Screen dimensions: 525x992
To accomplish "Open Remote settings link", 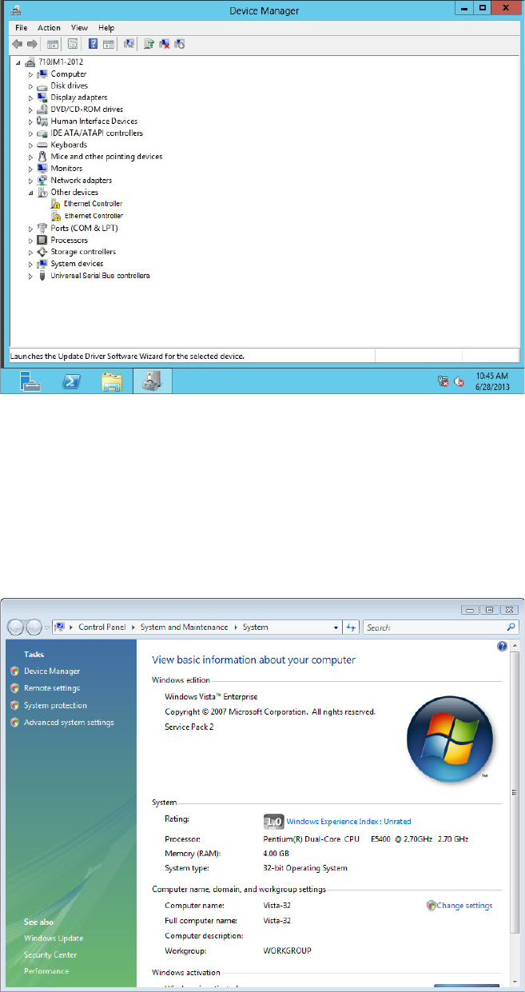I will [x=52, y=688].
